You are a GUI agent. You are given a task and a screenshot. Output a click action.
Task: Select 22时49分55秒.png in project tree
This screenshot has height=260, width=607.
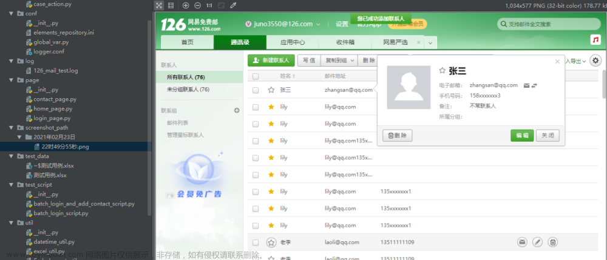64,147
